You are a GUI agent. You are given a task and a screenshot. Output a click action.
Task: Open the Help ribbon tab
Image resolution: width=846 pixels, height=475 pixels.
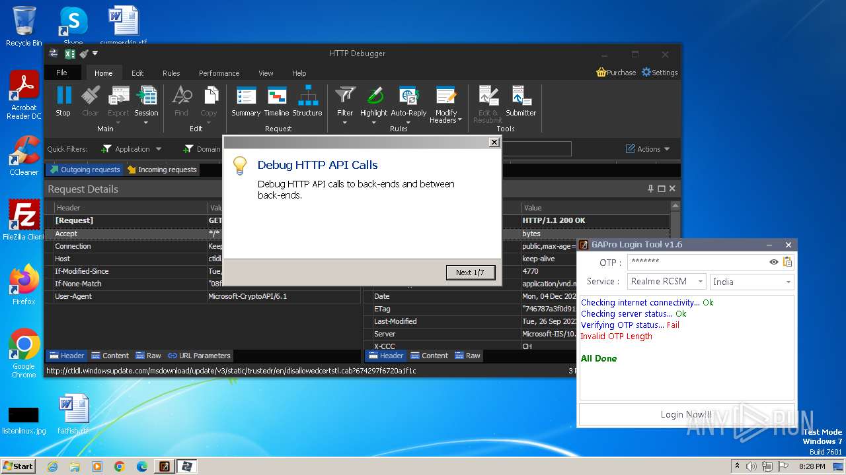pyautogui.click(x=299, y=73)
